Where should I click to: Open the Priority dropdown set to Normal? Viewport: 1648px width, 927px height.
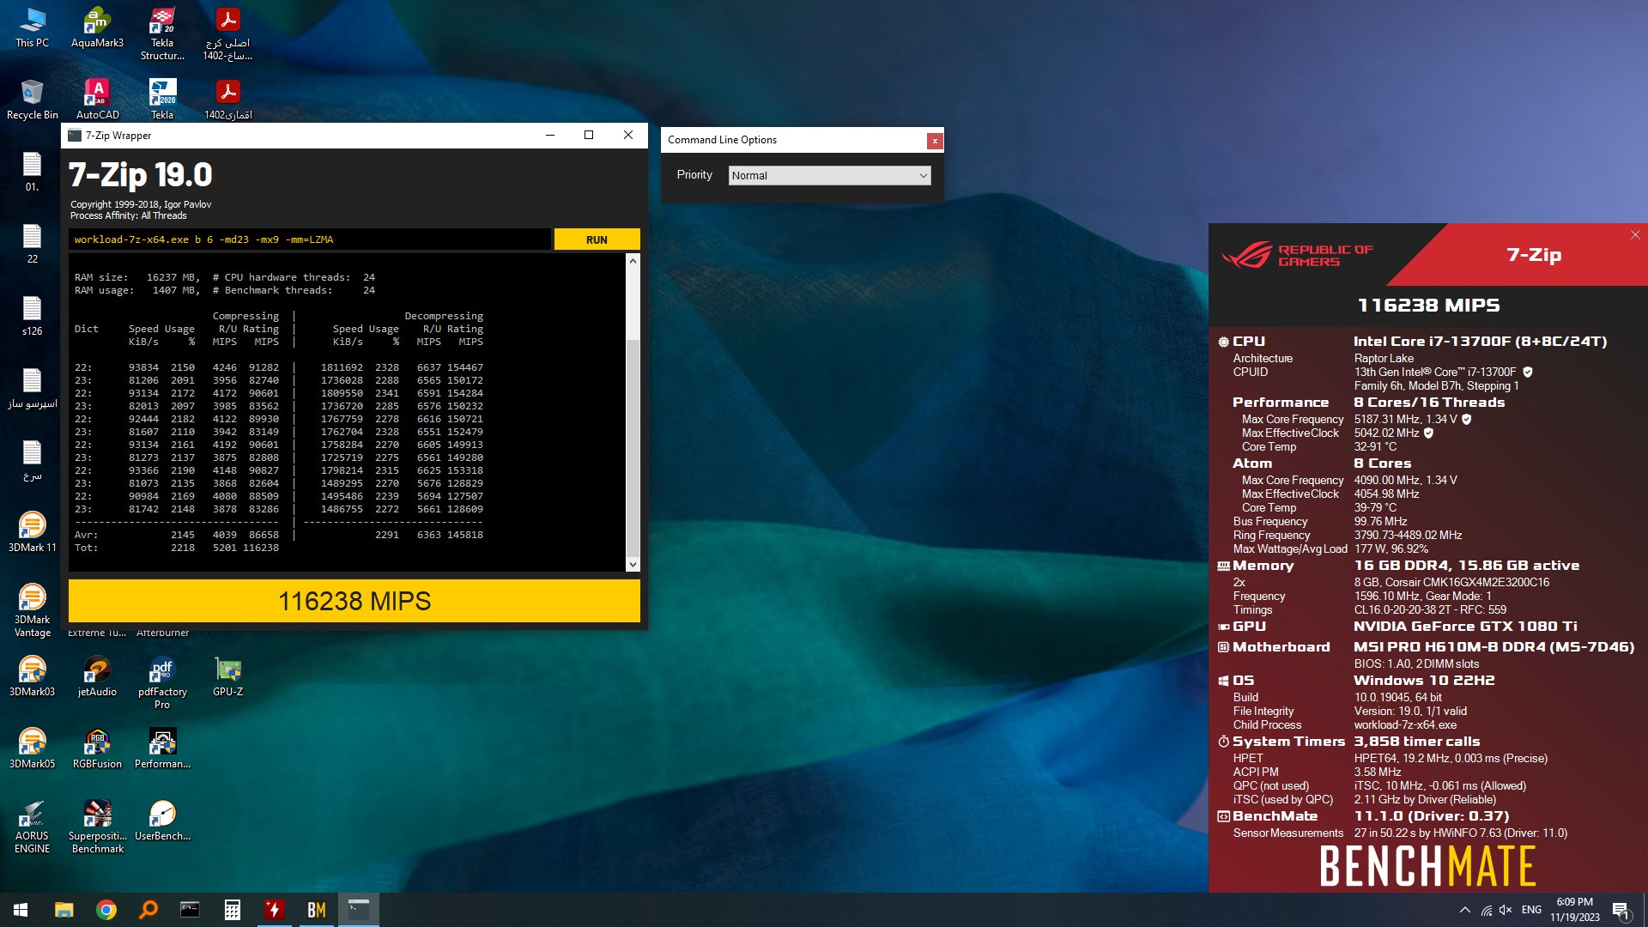pyautogui.click(x=829, y=175)
